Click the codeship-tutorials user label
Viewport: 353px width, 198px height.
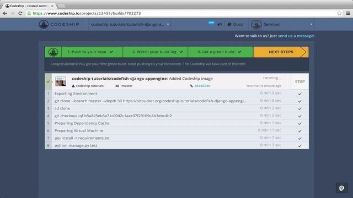coord(89,86)
